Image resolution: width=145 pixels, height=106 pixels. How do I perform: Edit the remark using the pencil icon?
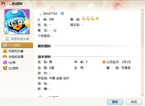[x=55, y=30]
